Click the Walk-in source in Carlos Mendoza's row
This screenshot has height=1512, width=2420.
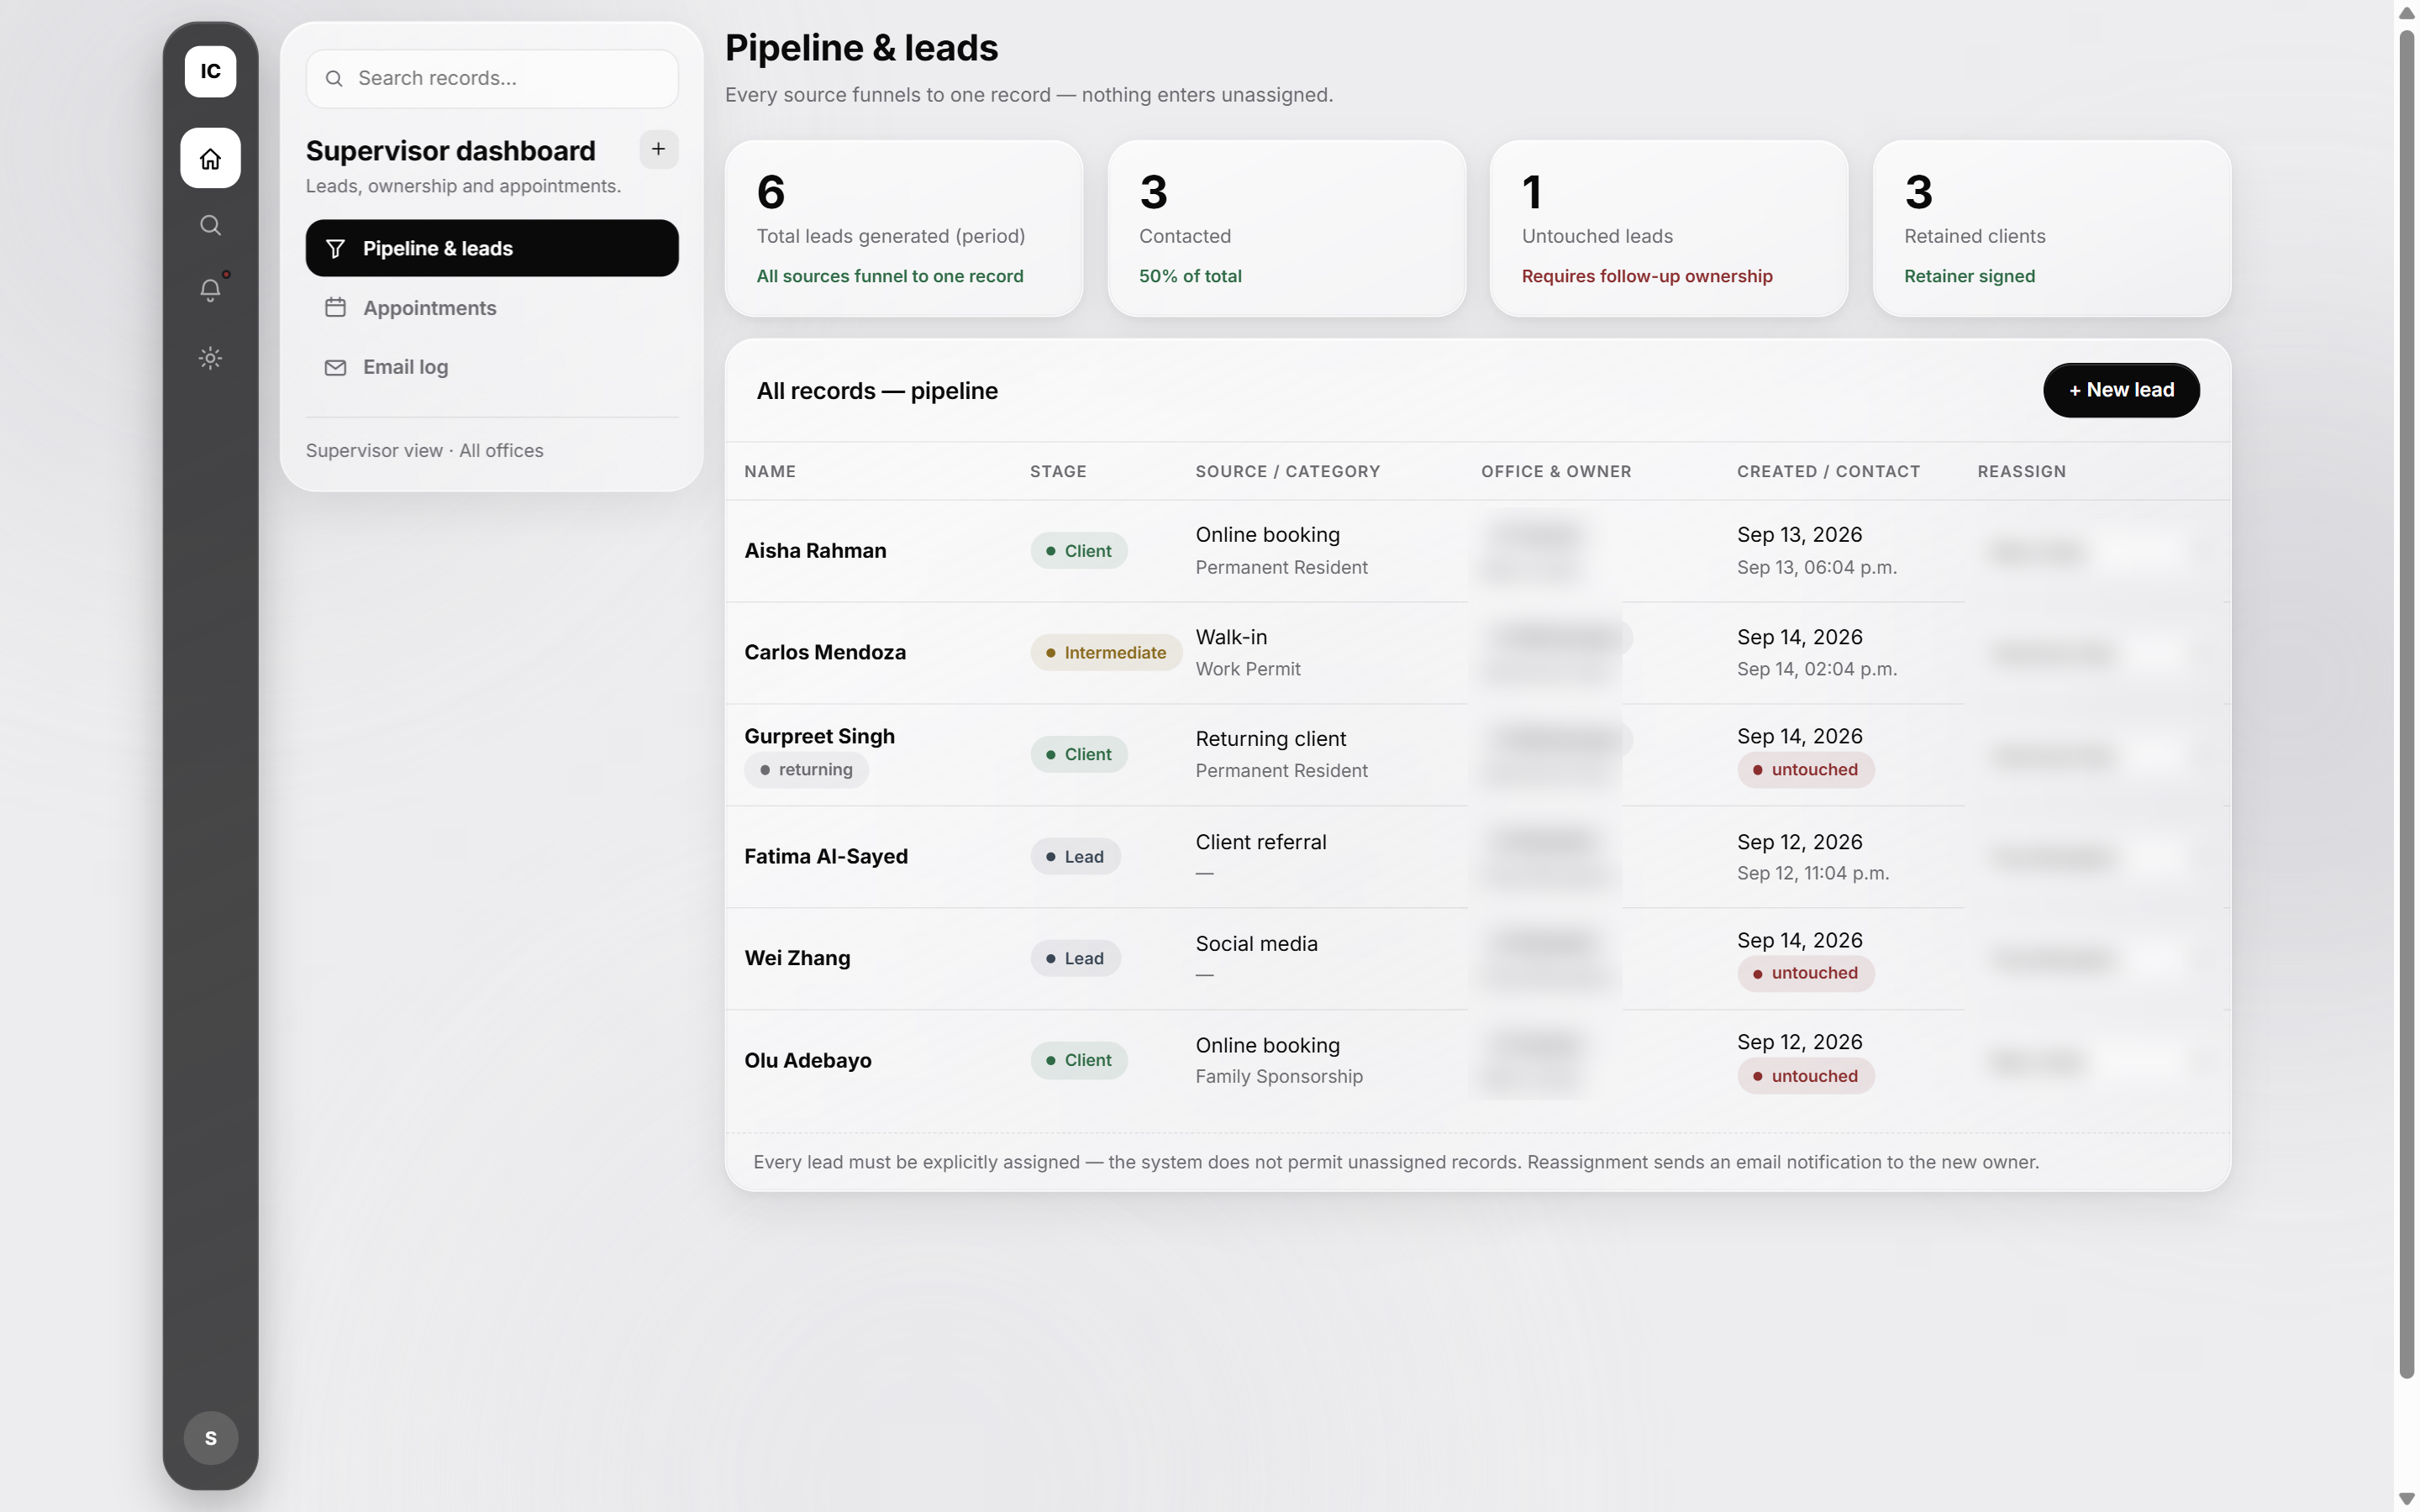1231,637
